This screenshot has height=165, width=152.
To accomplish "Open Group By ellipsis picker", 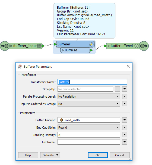I will click(118, 89).
